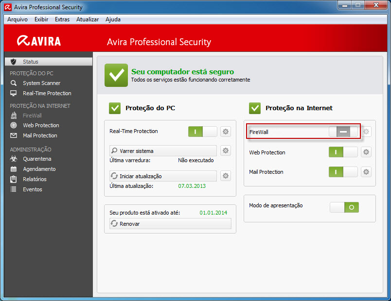Open Mail Protection in the sidebar
Viewport: 391px width, 301px height.
pos(40,135)
